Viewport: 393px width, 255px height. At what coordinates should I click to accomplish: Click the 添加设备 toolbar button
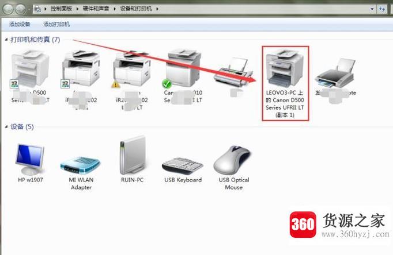click(20, 24)
